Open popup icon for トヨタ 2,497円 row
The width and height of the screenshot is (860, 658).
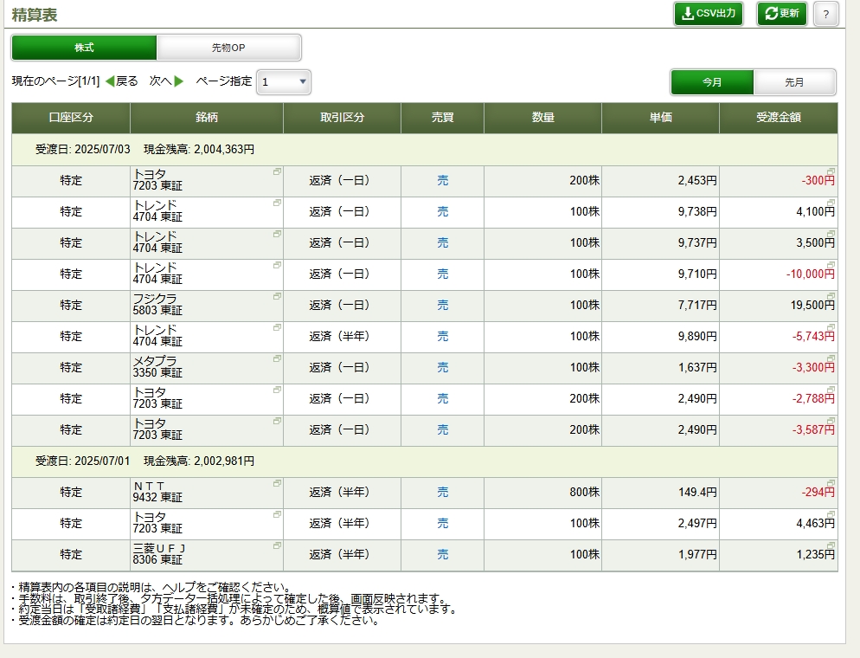click(x=277, y=515)
